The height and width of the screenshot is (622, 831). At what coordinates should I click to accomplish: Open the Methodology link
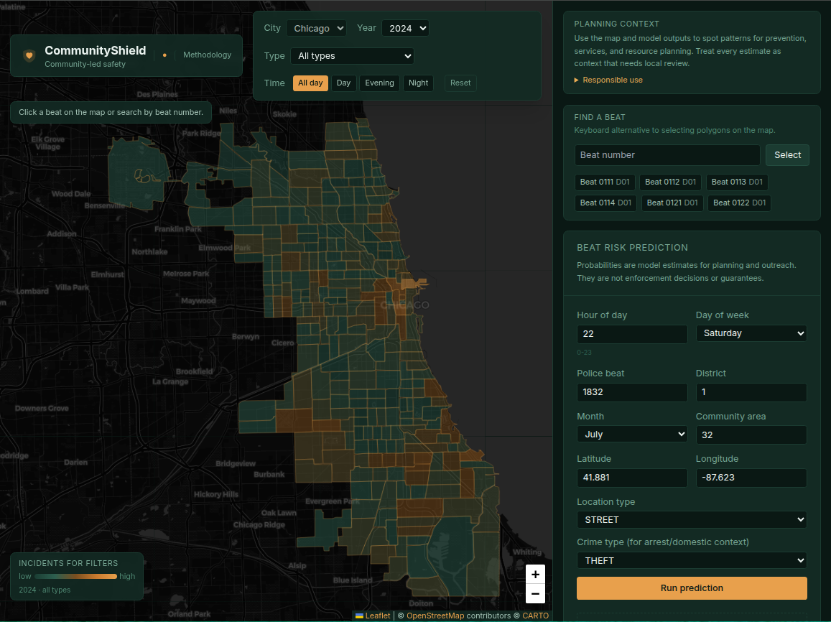tap(208, 55)
